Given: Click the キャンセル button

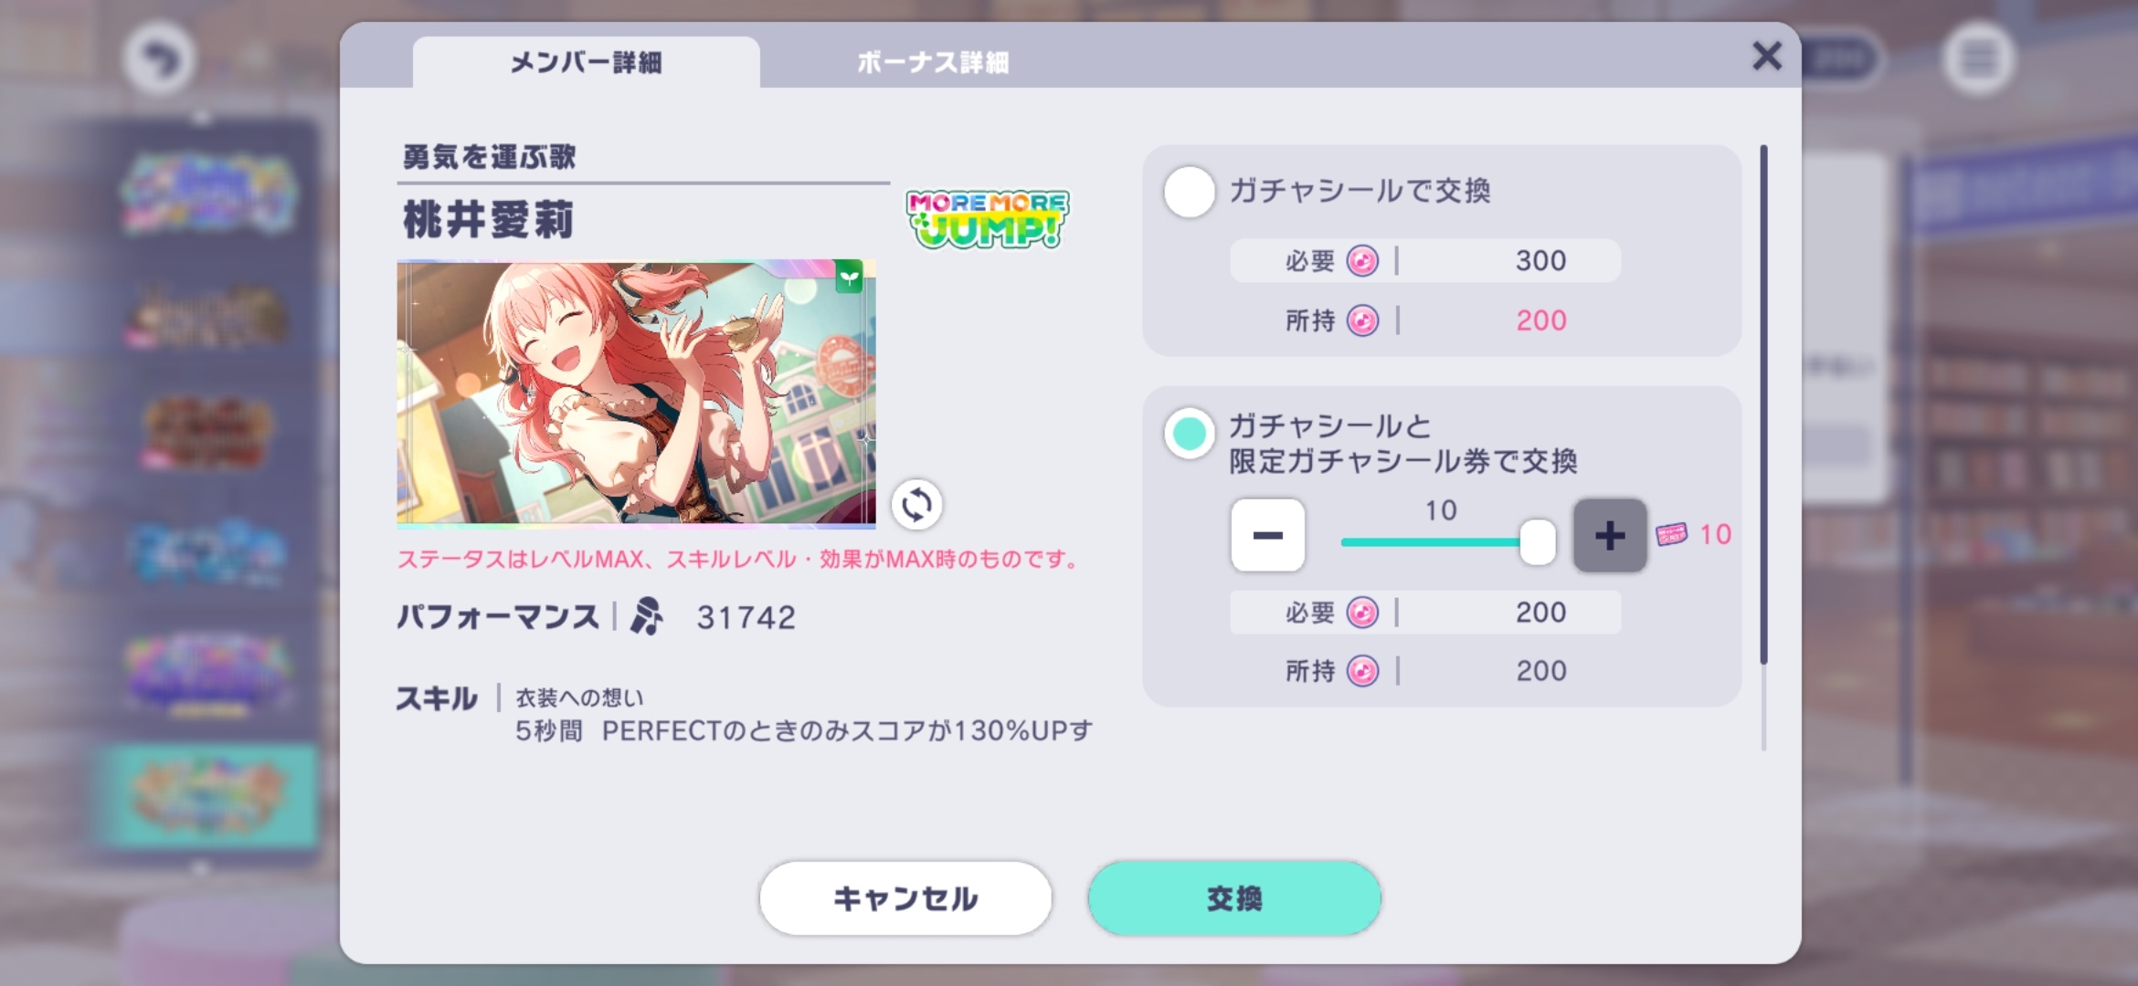Looking at the screenshot, I should coord(905,898).
